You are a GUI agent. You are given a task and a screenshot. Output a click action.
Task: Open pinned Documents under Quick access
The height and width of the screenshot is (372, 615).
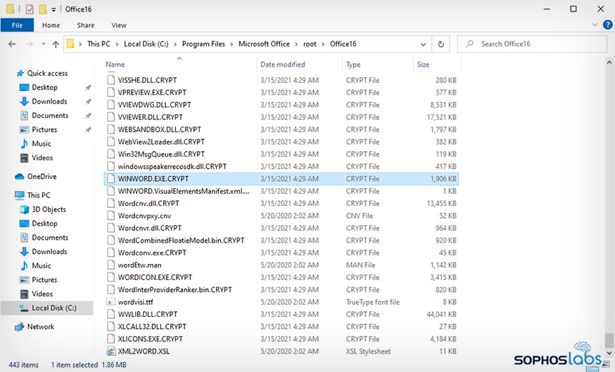[50, 115]
